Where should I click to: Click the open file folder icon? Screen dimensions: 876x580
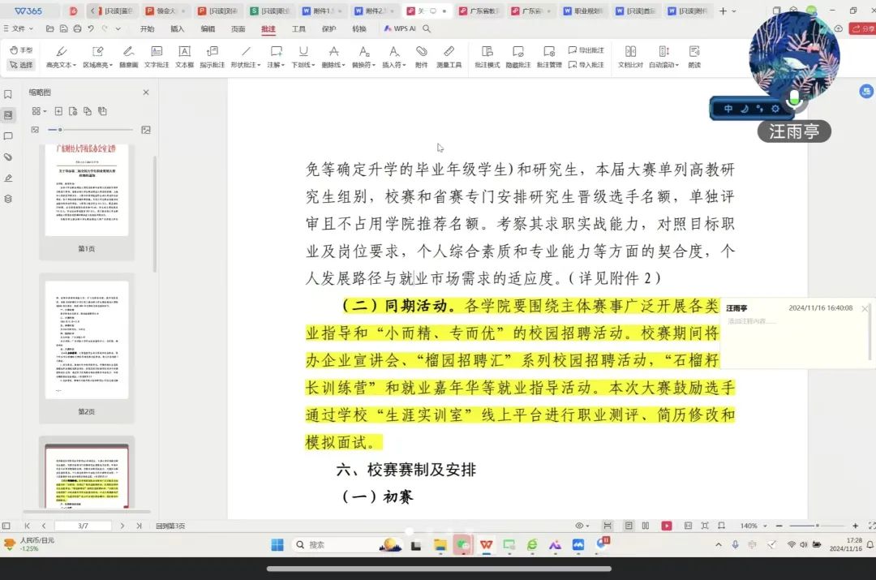coord(49,28)
